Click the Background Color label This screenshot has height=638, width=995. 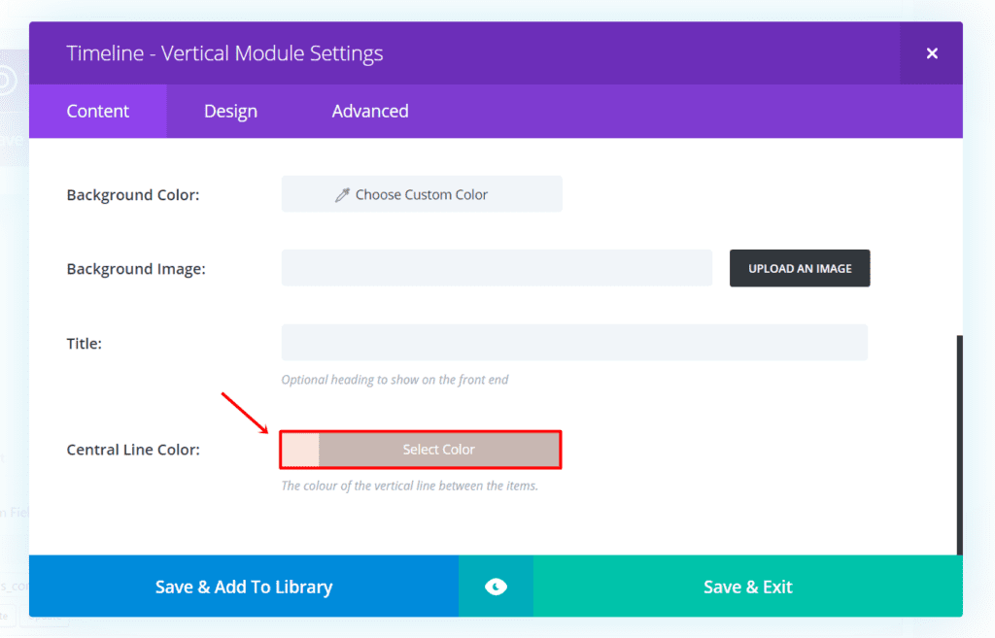(133, 195)
